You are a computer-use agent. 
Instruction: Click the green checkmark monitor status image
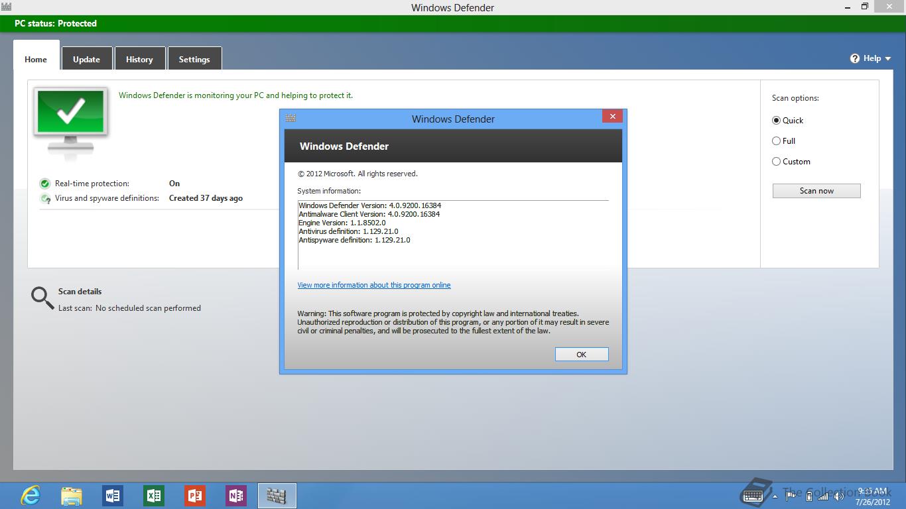coord(70,123)
